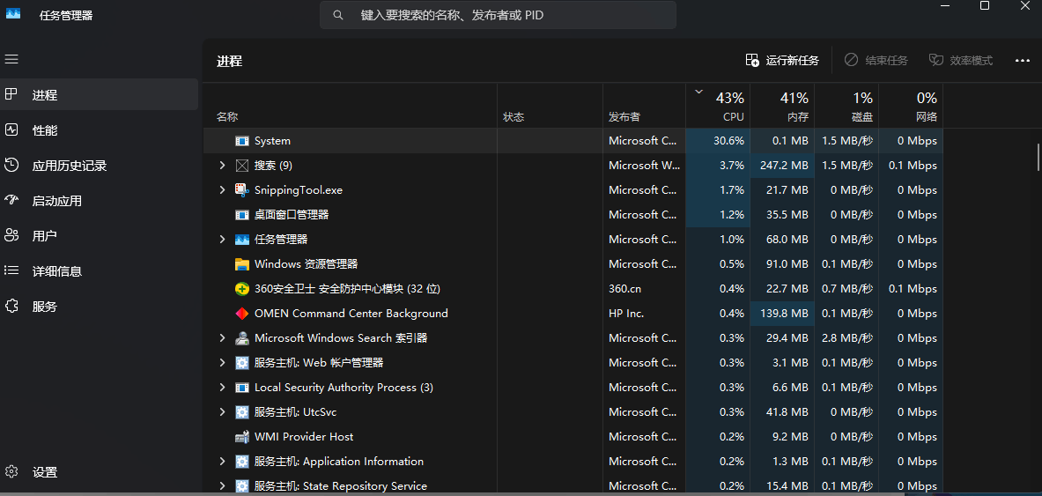Open the more options ellipsis menu

(1022, 61)
